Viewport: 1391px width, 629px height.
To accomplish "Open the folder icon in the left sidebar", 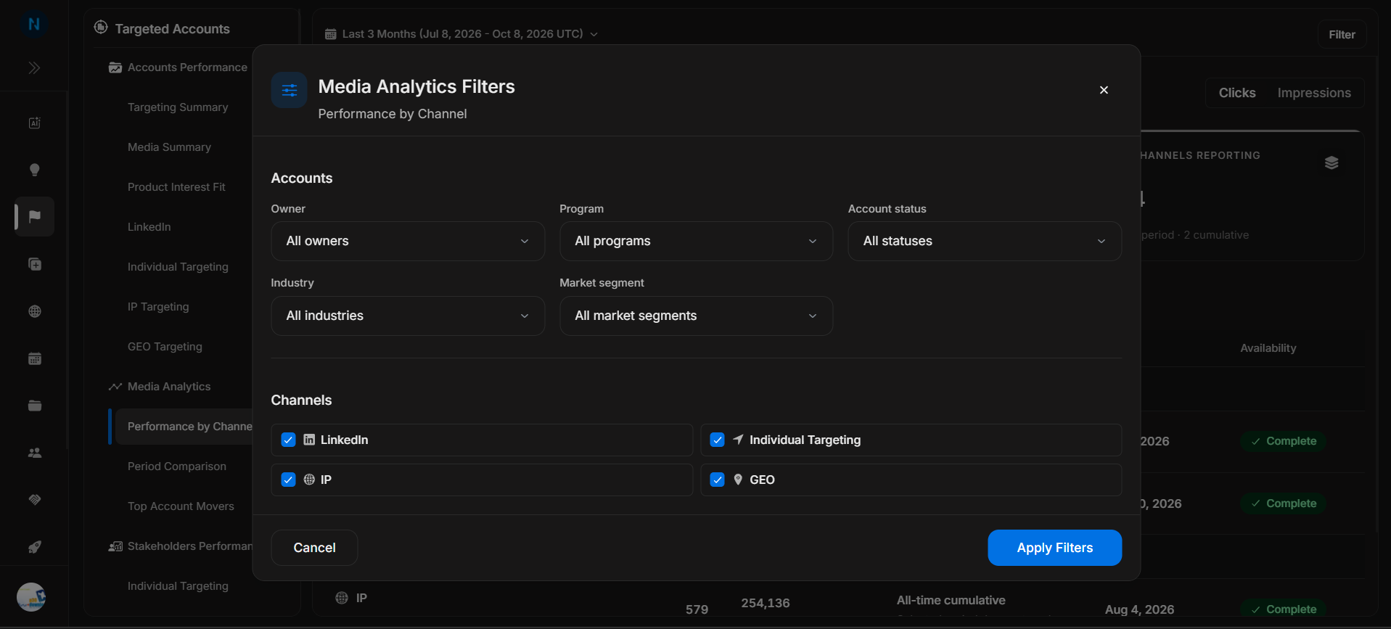I will (x=34, y=406).
